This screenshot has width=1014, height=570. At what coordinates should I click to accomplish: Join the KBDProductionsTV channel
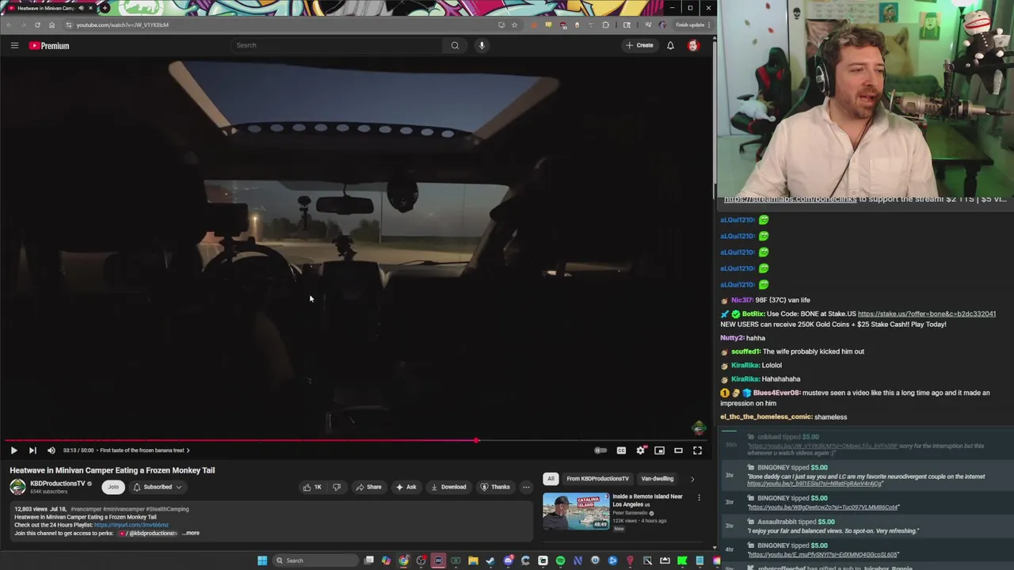pyautogui.click(x=113, y=487)
